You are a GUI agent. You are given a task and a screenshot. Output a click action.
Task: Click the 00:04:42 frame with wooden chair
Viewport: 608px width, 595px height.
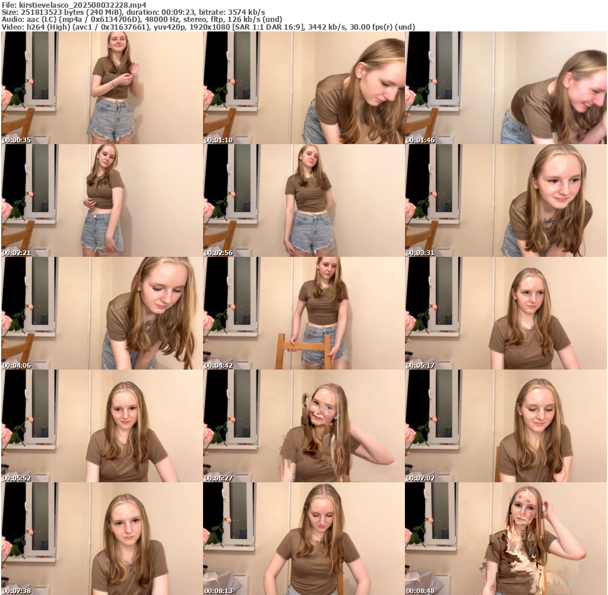[x=304, y=313]
